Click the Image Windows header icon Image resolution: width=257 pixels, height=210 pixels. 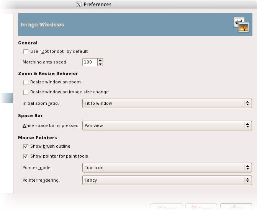pos(242,24)
